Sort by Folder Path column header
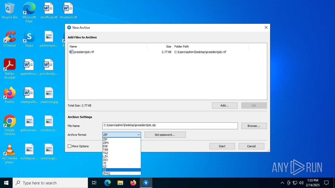Viewport: 335px width, 188px height. [211, 46]
